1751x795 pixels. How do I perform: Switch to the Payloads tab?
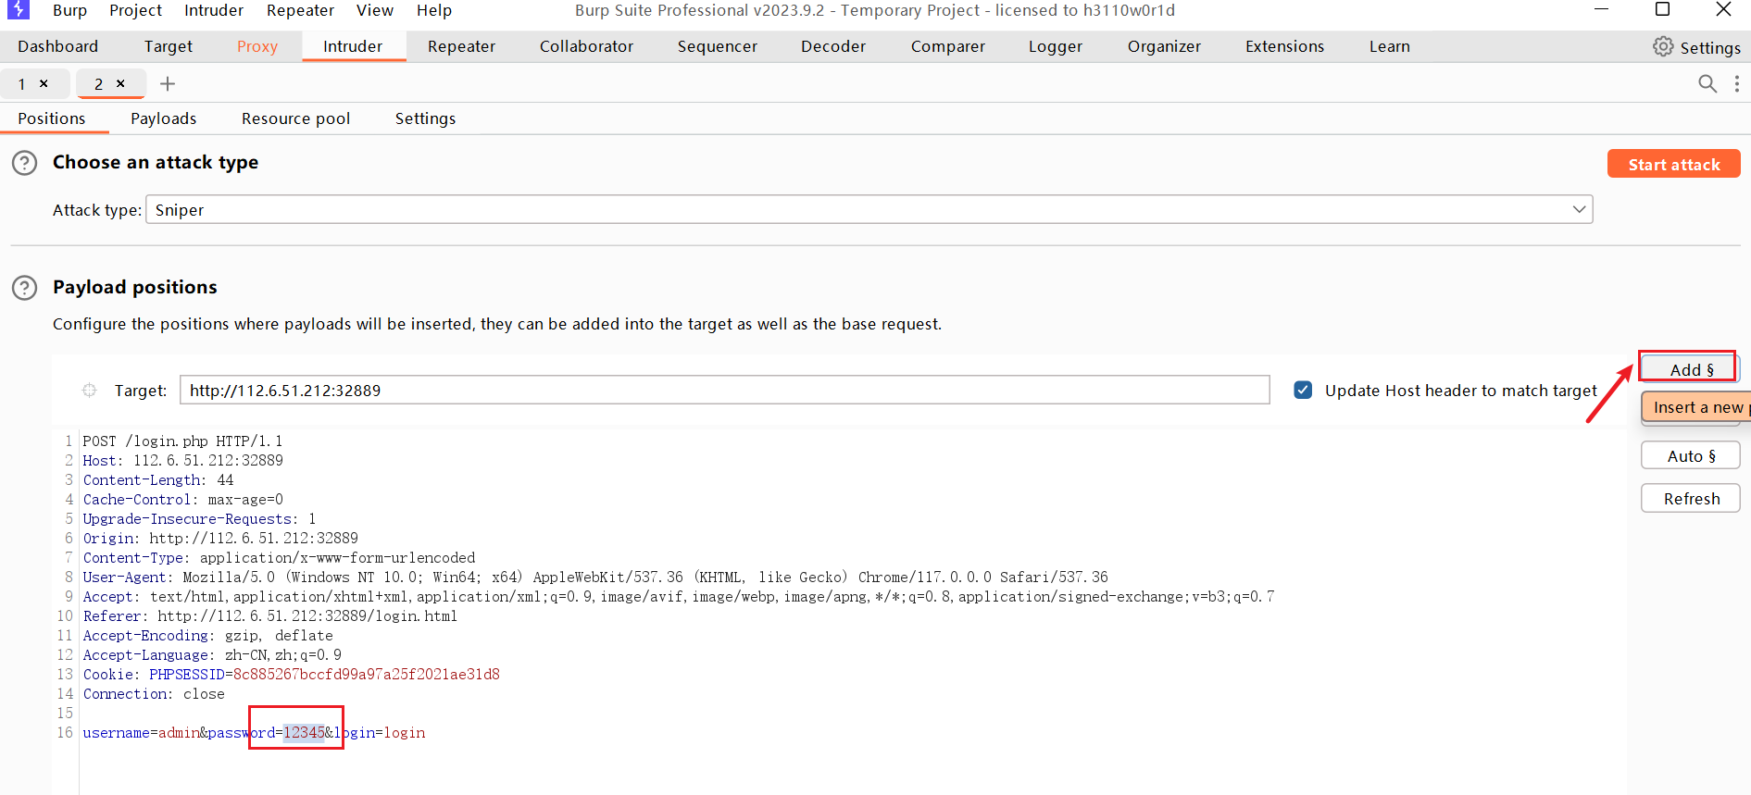[163, 118]
